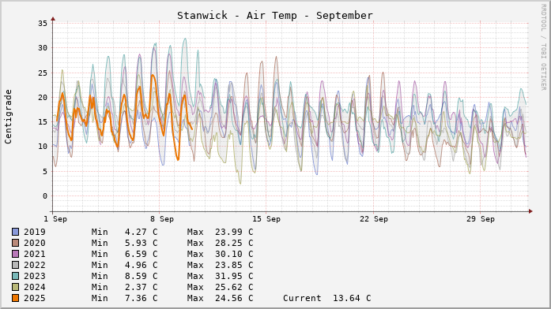Click the 2019 min value '4.27 C'
551x309 pixels.
[x=142, y=232]
